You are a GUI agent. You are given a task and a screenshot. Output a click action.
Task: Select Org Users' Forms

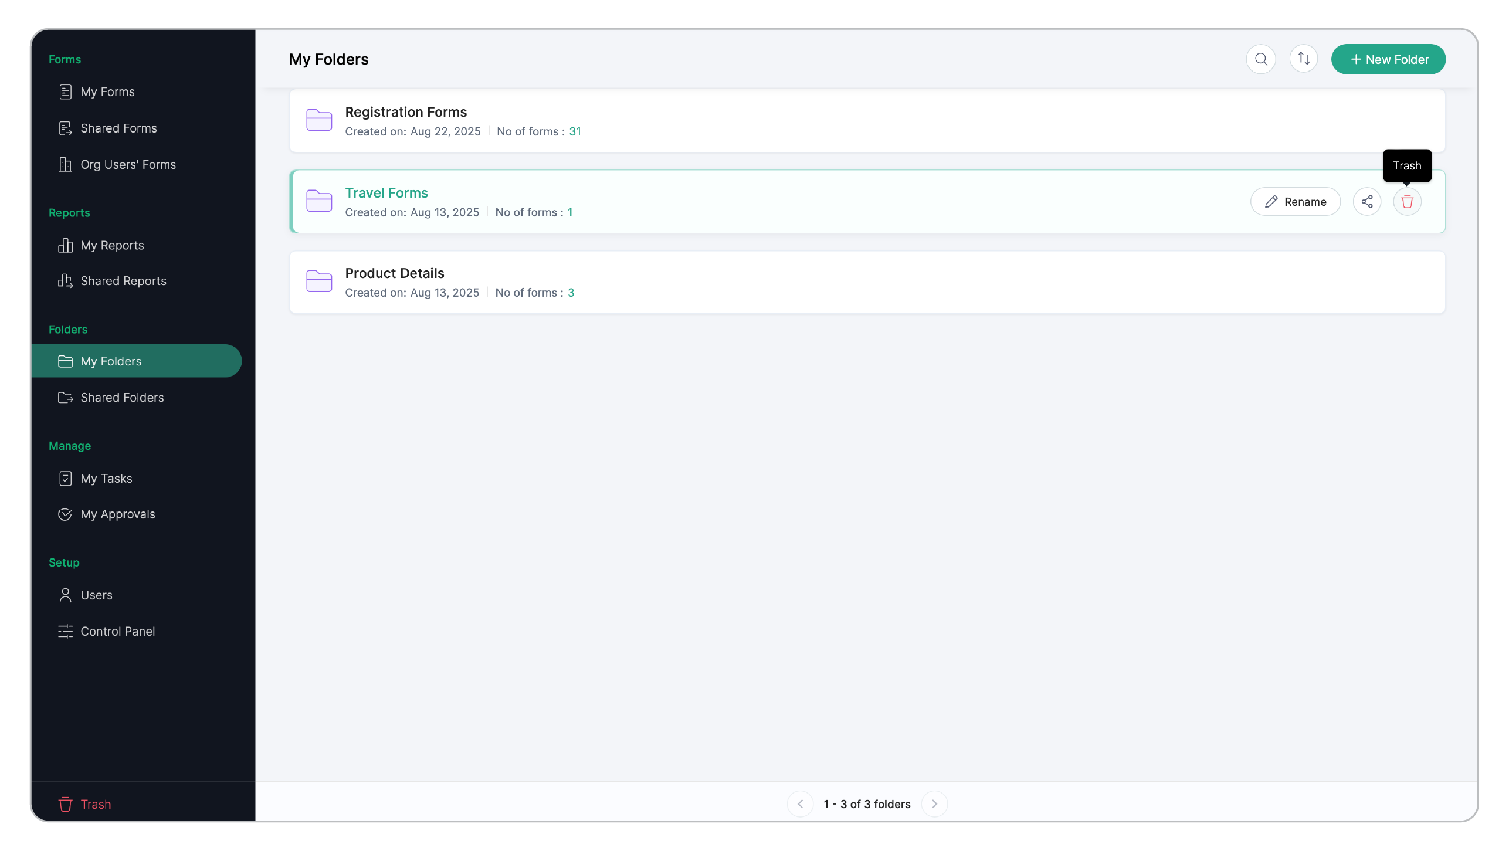pyautogui.click(x=128, y=165)
